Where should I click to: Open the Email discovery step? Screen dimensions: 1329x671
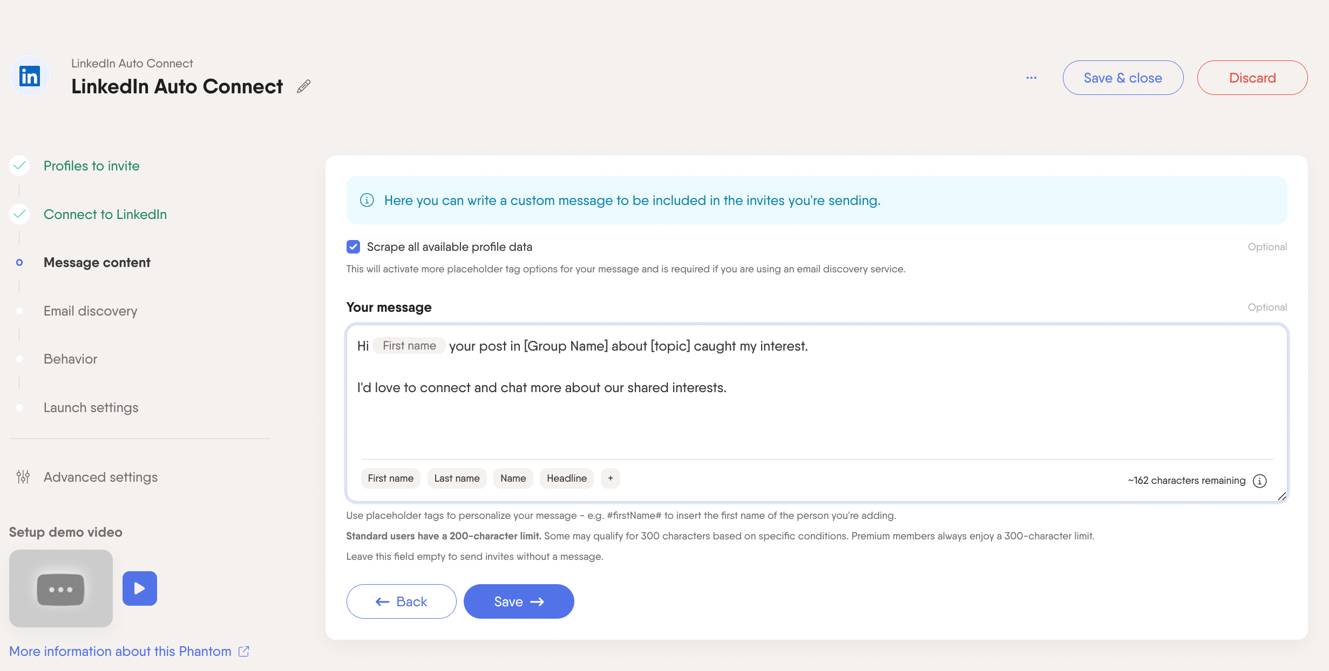90,311
